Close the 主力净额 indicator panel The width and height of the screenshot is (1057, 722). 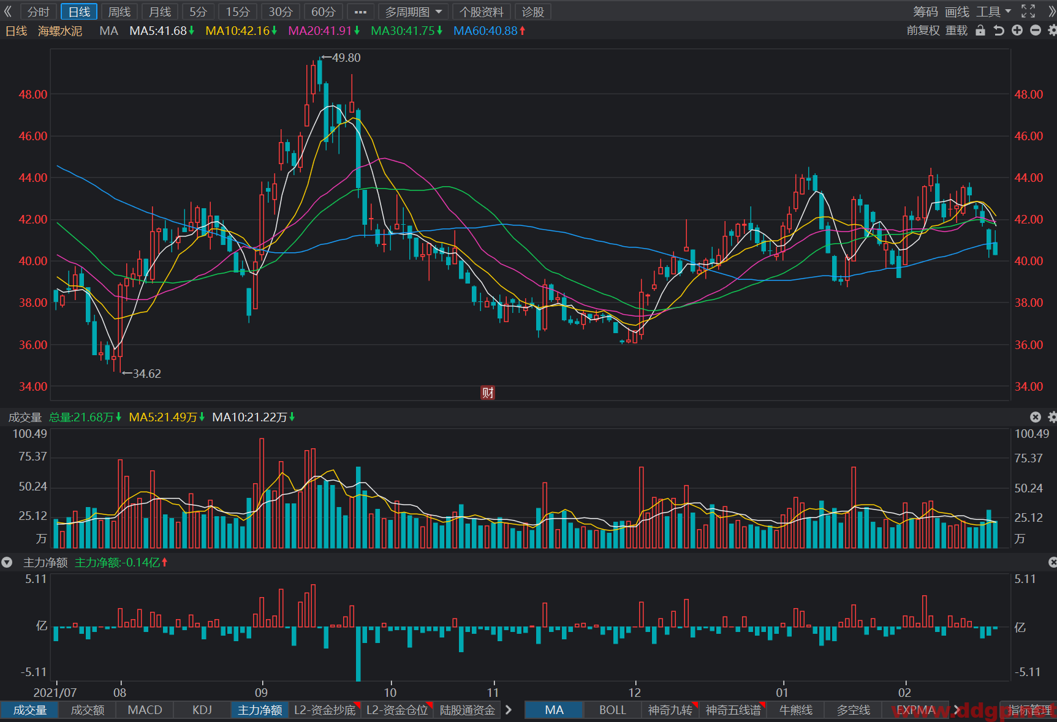pyautogui.click(x=1053, y=562)
